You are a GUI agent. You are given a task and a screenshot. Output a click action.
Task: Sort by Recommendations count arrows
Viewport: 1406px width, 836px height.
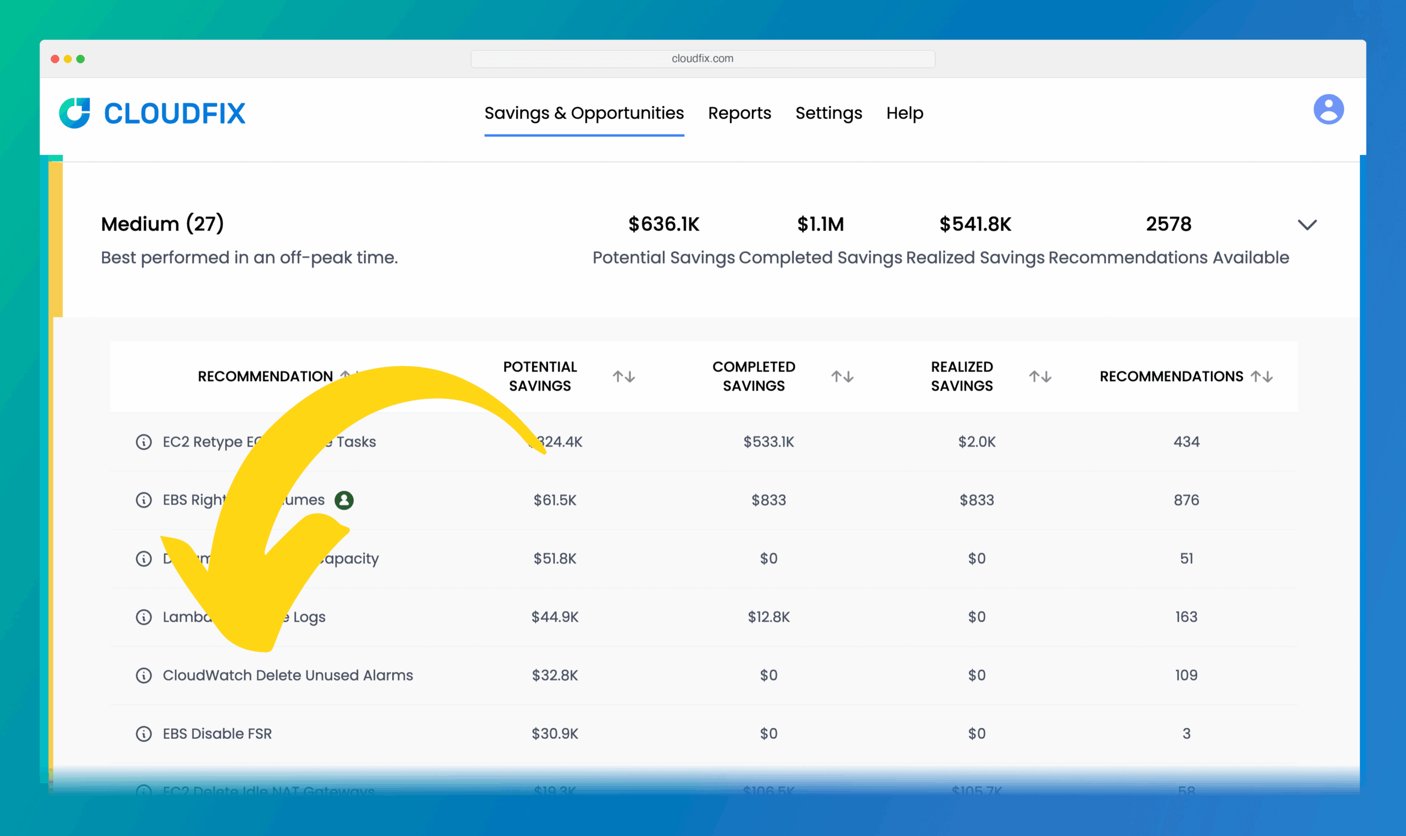1262,376
